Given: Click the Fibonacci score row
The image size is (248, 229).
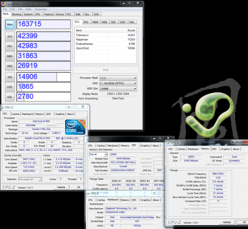Looking at the screenshot, I should coord(106,35).
